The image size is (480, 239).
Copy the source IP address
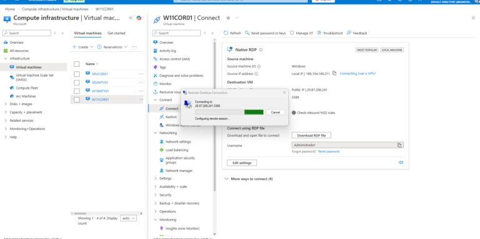334,74
